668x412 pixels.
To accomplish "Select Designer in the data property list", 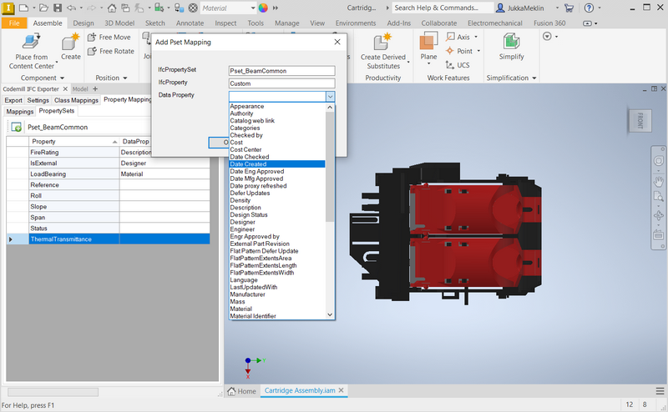I will tap(243, 222).
